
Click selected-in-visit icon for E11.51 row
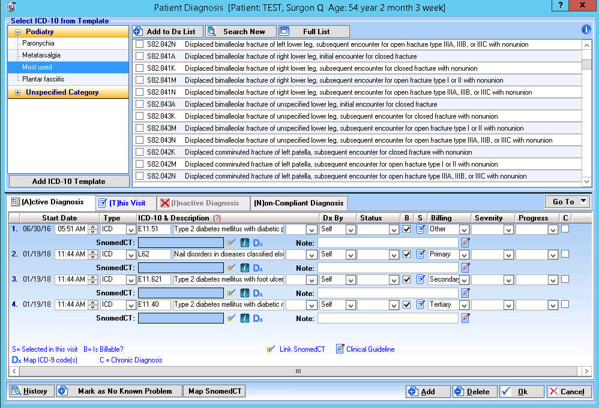(x=421, y=229)
